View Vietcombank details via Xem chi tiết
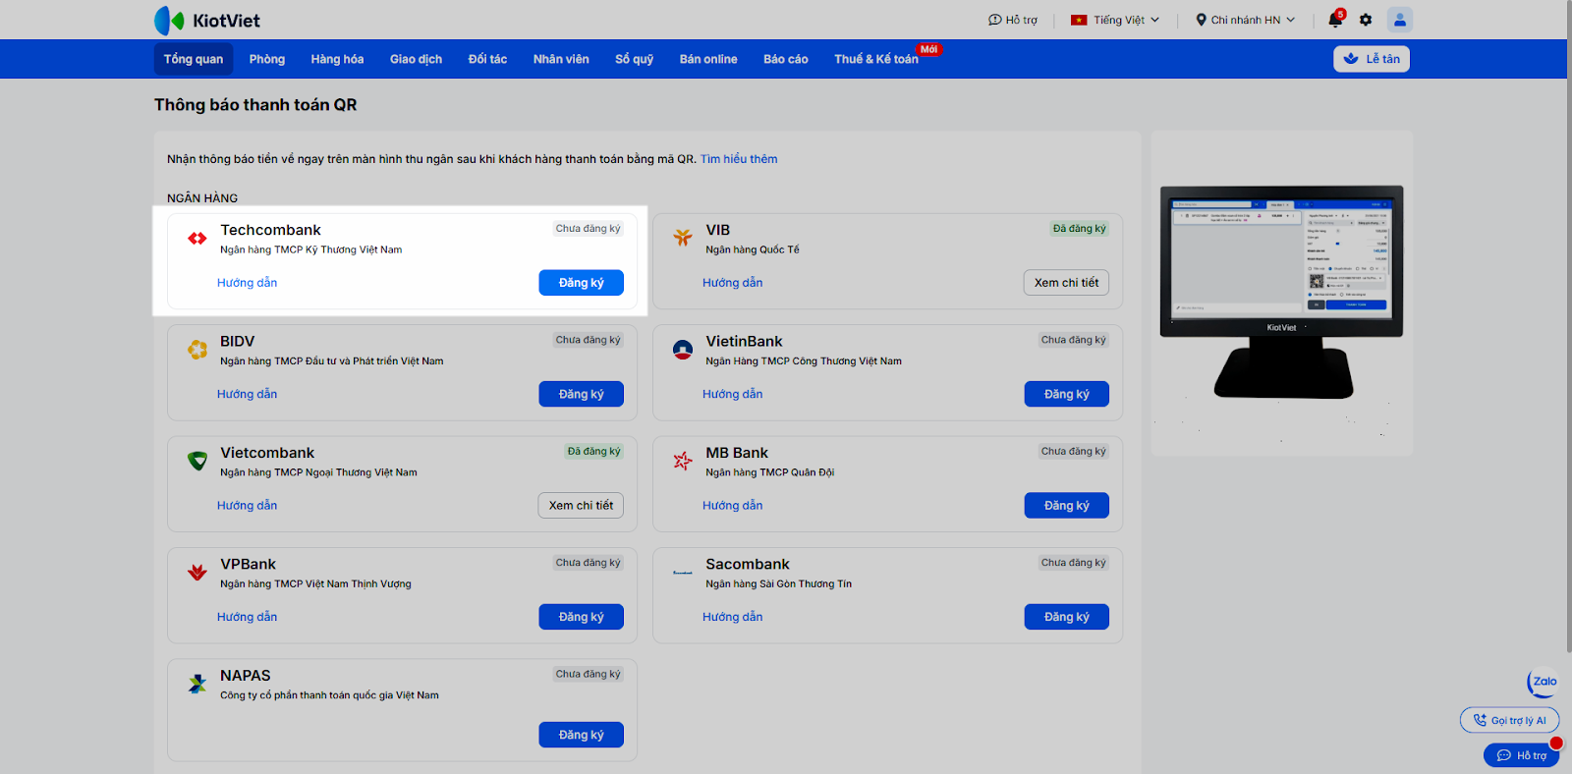 pyautogui.click(x=581, y=506)
